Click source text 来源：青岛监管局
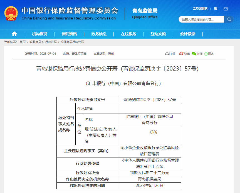 tap(75, 54)
